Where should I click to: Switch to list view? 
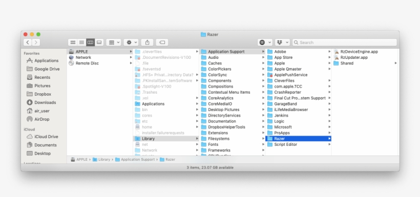pos(82,42)
